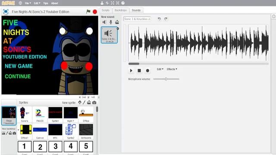The image size is (276, 155).
Task: Play the sound in editor
Action: point(131,71)
